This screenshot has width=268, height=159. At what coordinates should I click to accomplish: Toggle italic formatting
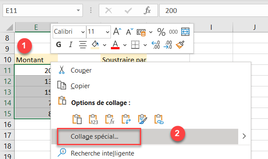pos(71,45)
